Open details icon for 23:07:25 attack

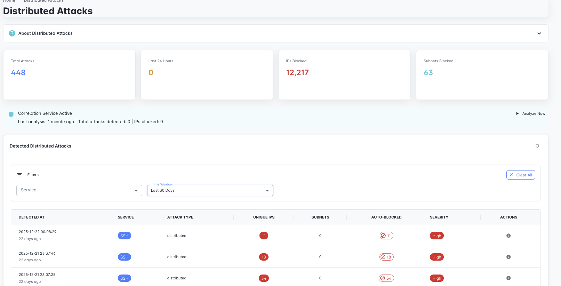[x=508, y=278]
